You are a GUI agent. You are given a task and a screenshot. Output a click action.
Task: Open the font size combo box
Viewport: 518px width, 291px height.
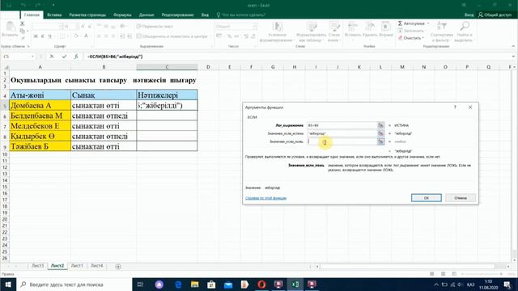[71, 27]
